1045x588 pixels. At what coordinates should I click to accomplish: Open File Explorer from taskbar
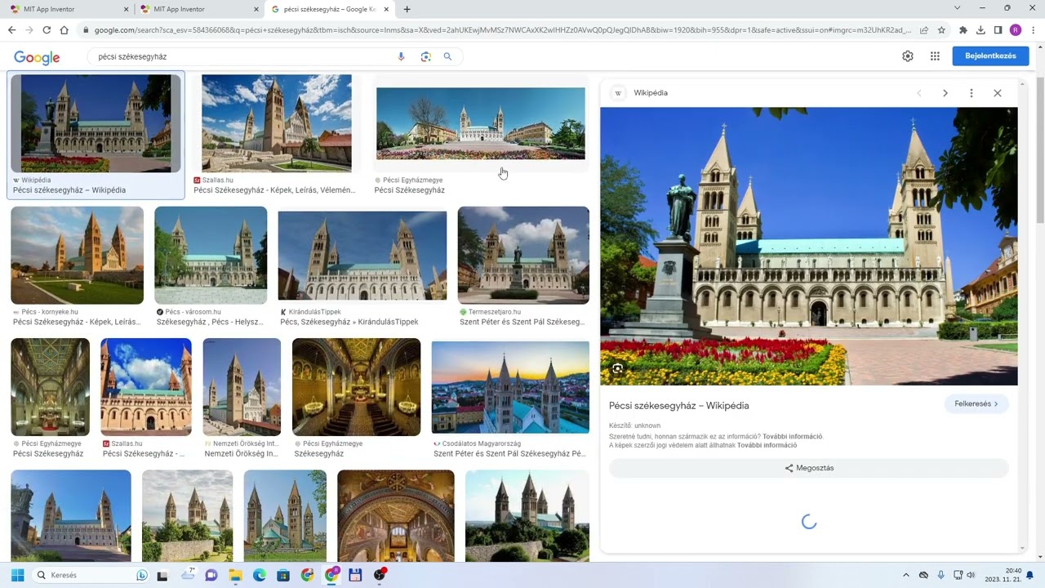(235, 575)
